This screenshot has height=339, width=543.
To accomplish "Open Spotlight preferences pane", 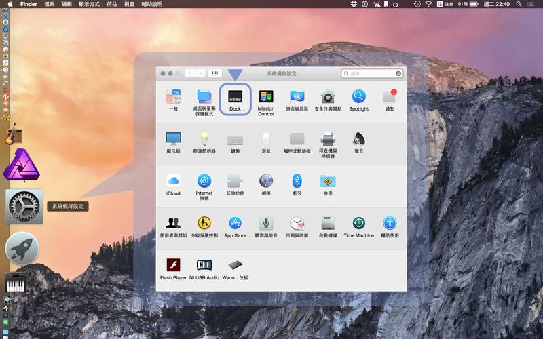I will [359, 100].
